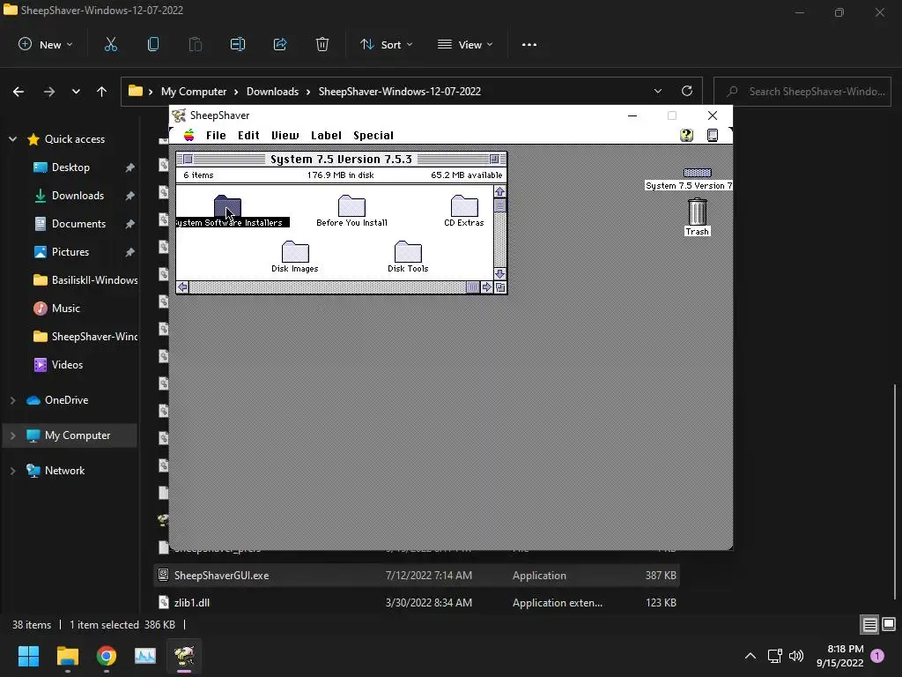The image size is (902, 677).
Task: Select the Disk Images folder
Action: (x=295, y=251)
